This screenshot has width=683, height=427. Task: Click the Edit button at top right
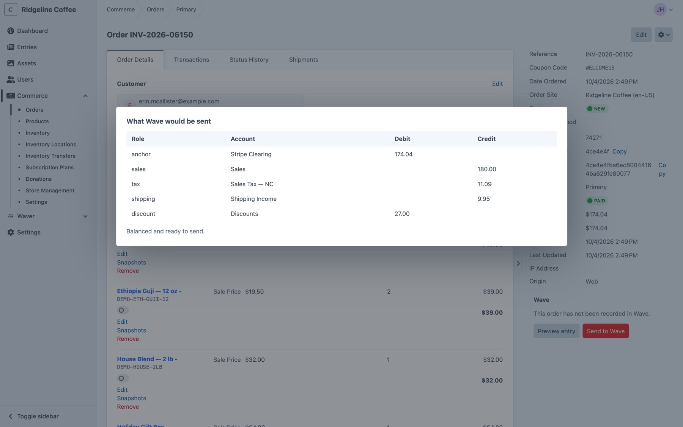641,35
